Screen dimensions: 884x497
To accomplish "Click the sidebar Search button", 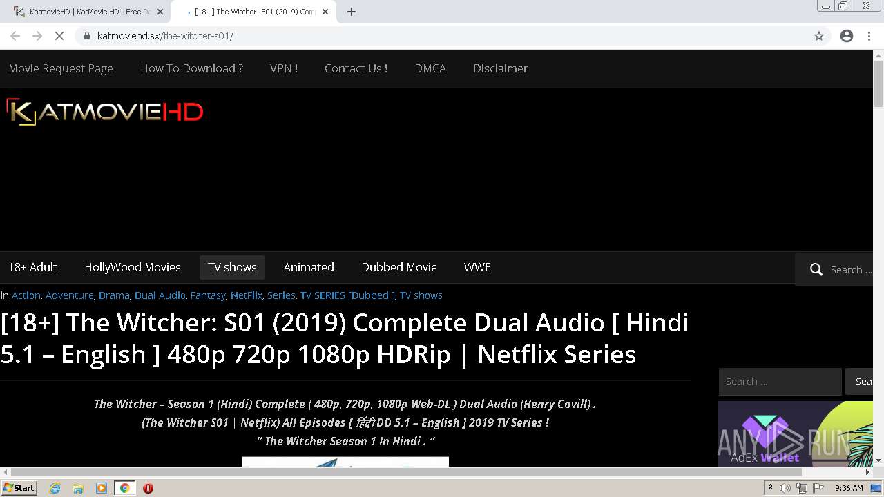I will tap(861, 381).
